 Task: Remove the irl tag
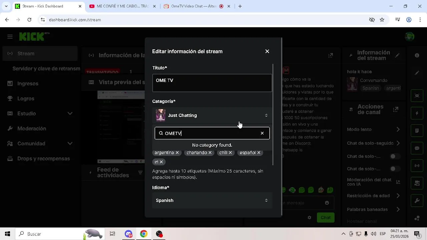click(x=161, y=162)
